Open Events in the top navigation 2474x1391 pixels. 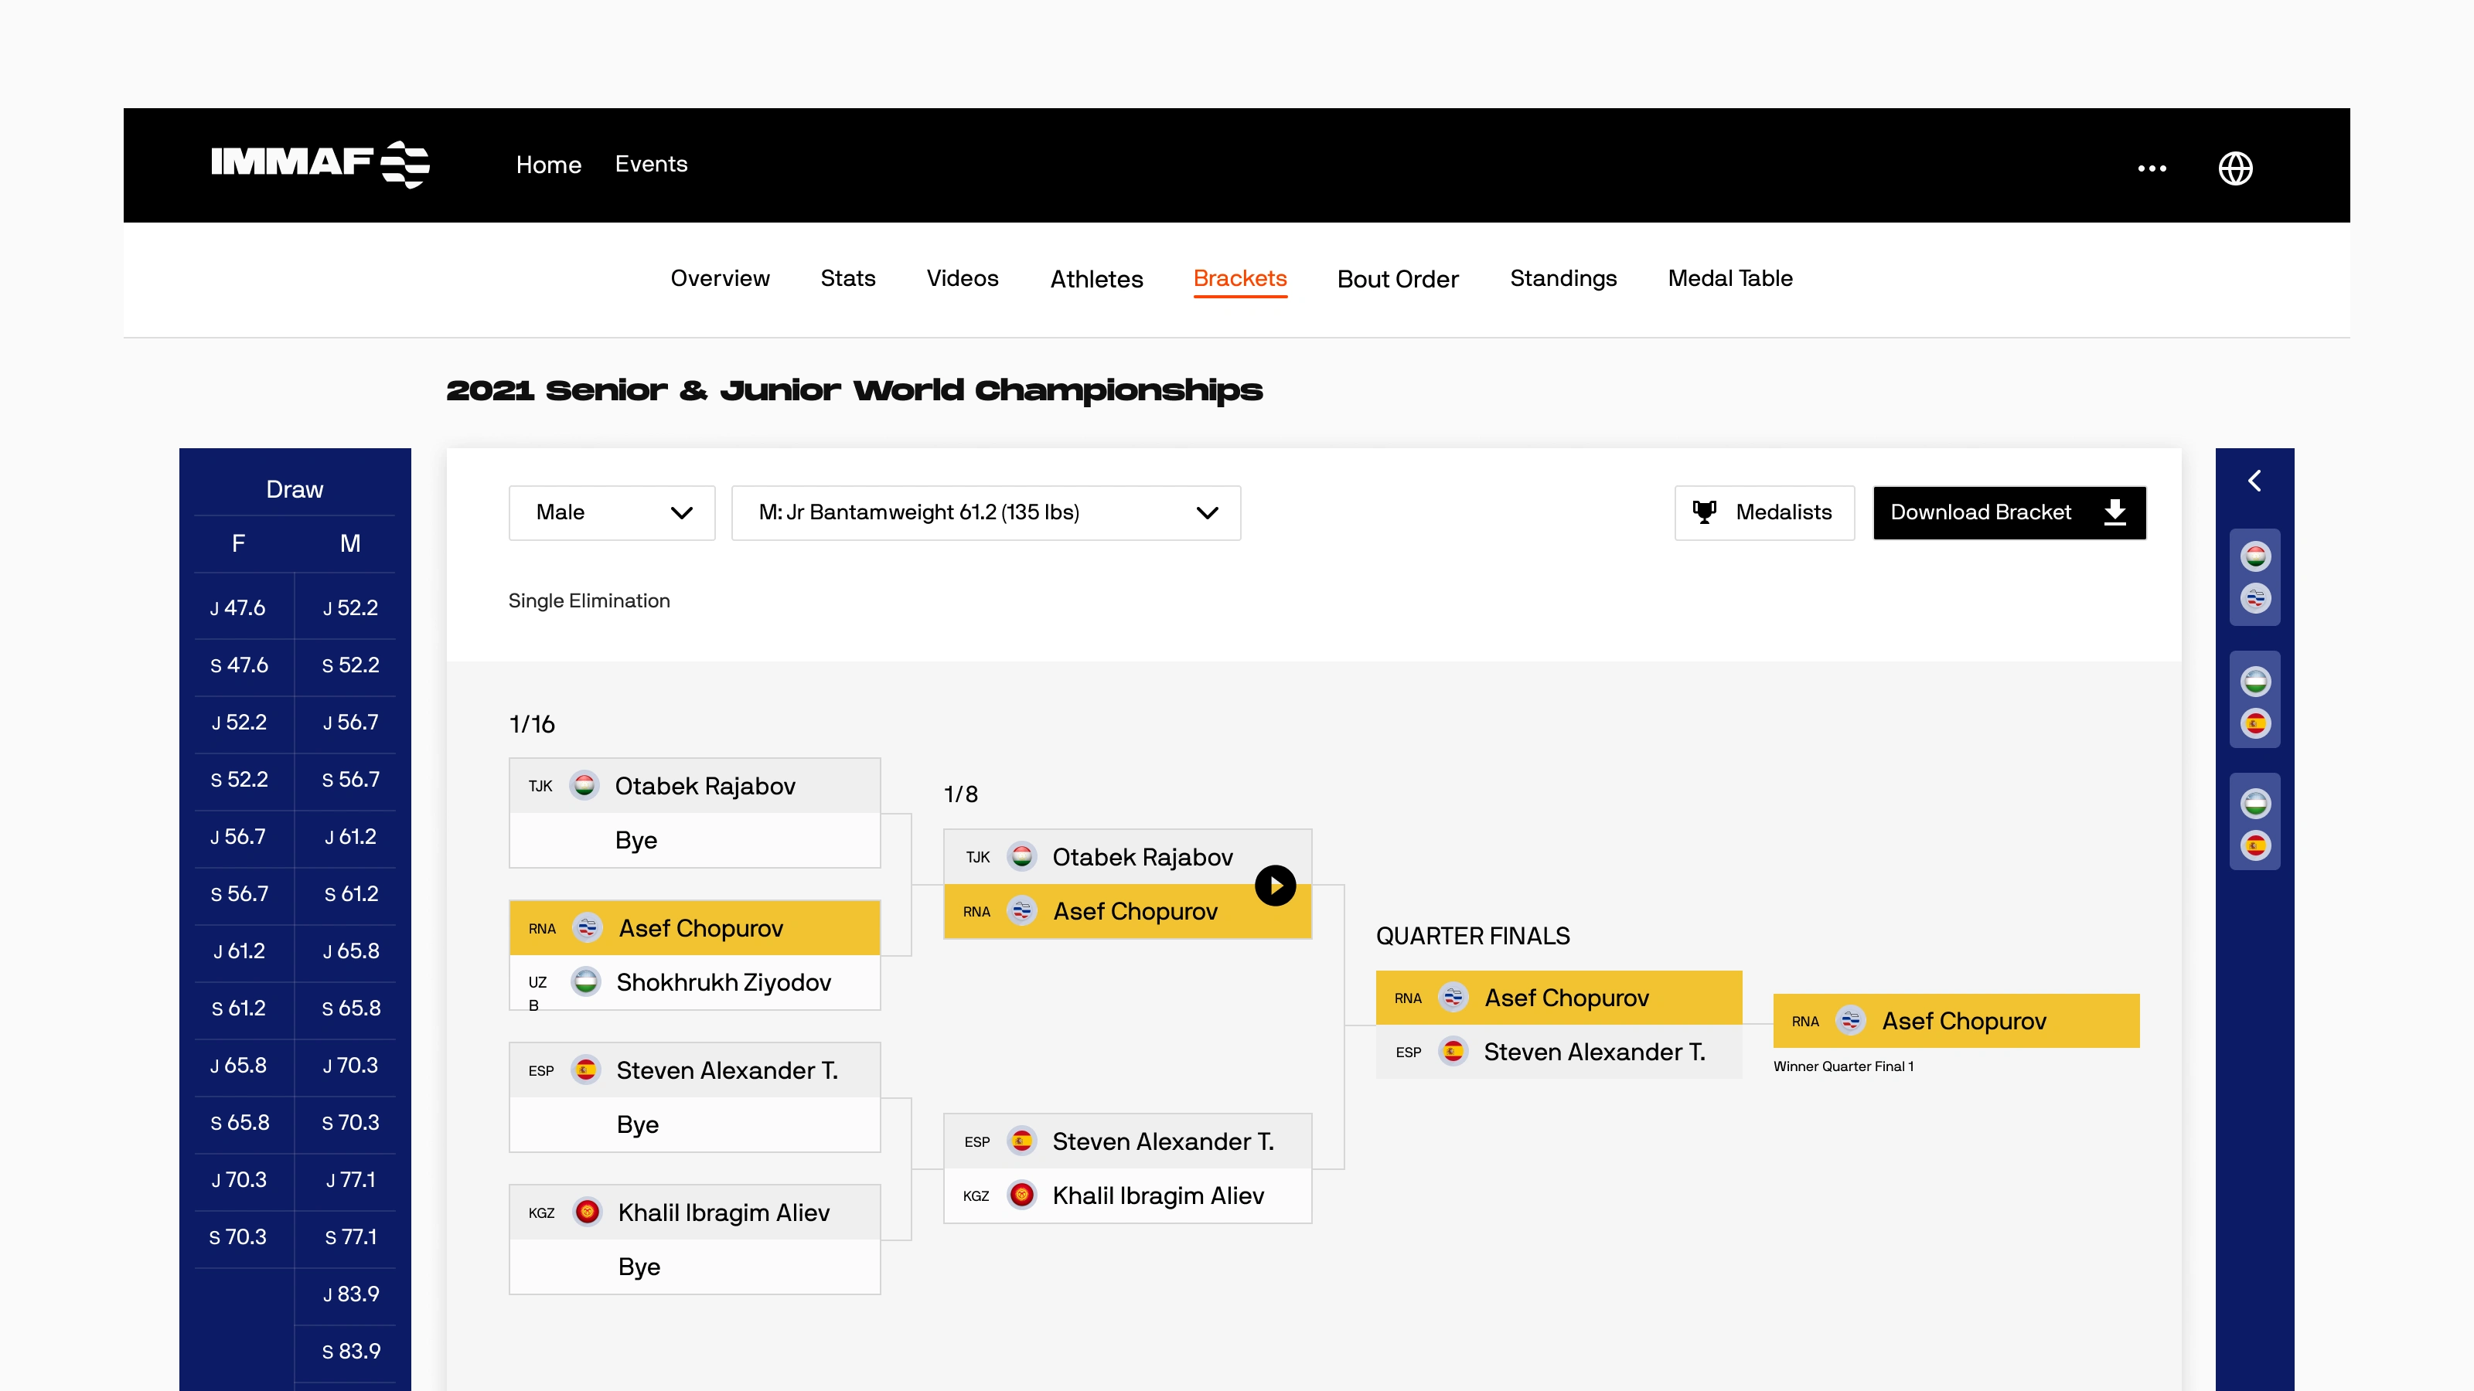[x=651, y=164]
